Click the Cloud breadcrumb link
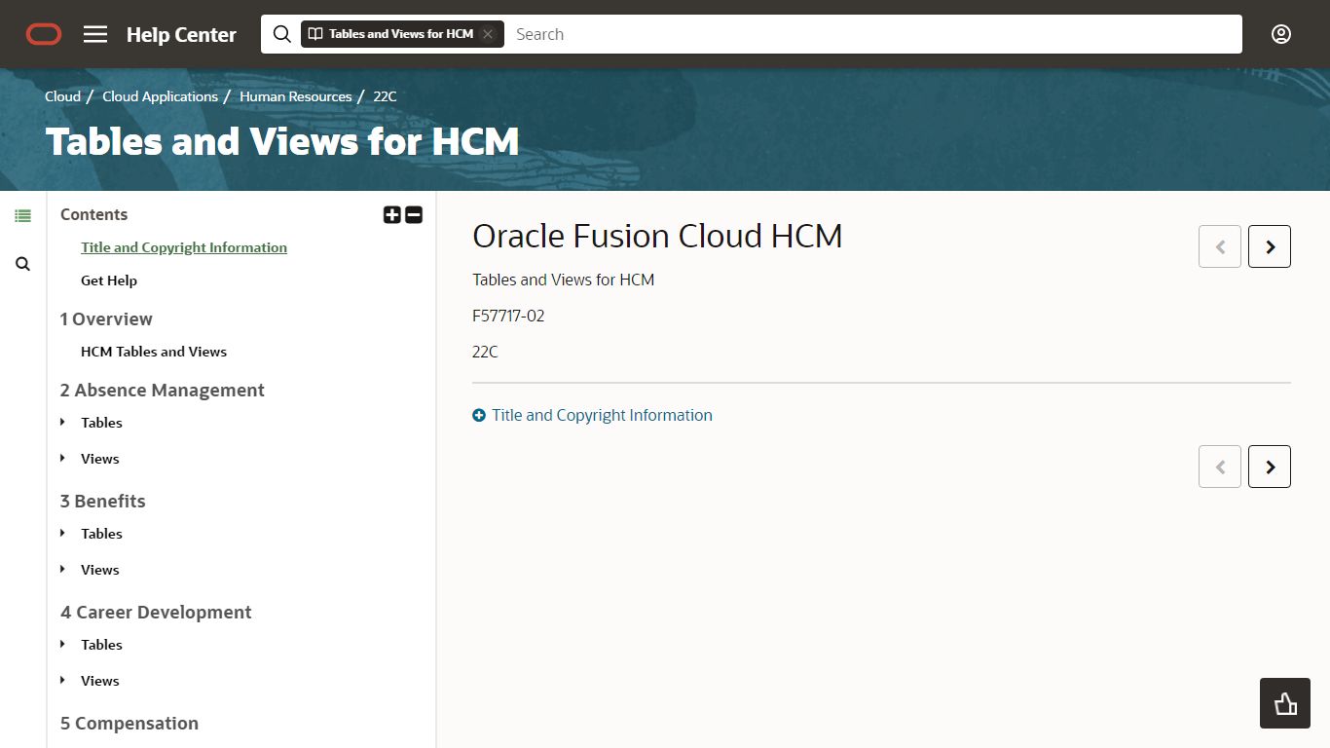 click(x=62, y=96)
